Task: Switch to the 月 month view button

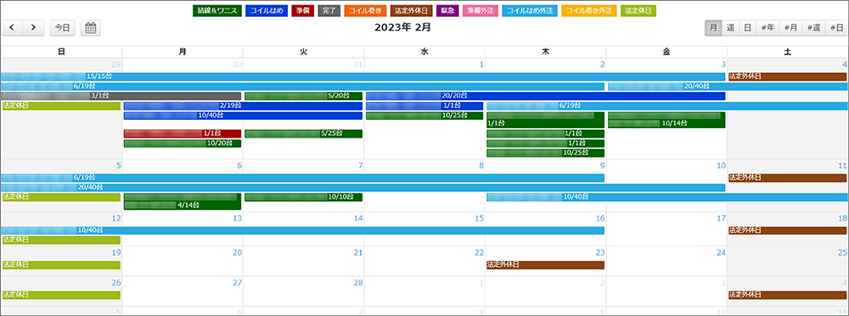Action: point(714,28)
